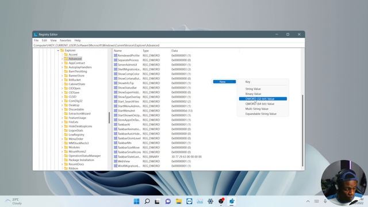Click the TaskbarAl value icon
The height and width of the screenshot is (207, 368).
click(x=116, y=124)
